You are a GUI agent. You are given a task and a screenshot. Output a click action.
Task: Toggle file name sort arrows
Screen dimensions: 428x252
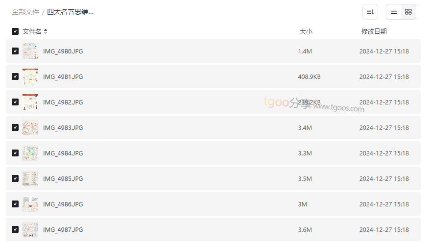[46, 31]
